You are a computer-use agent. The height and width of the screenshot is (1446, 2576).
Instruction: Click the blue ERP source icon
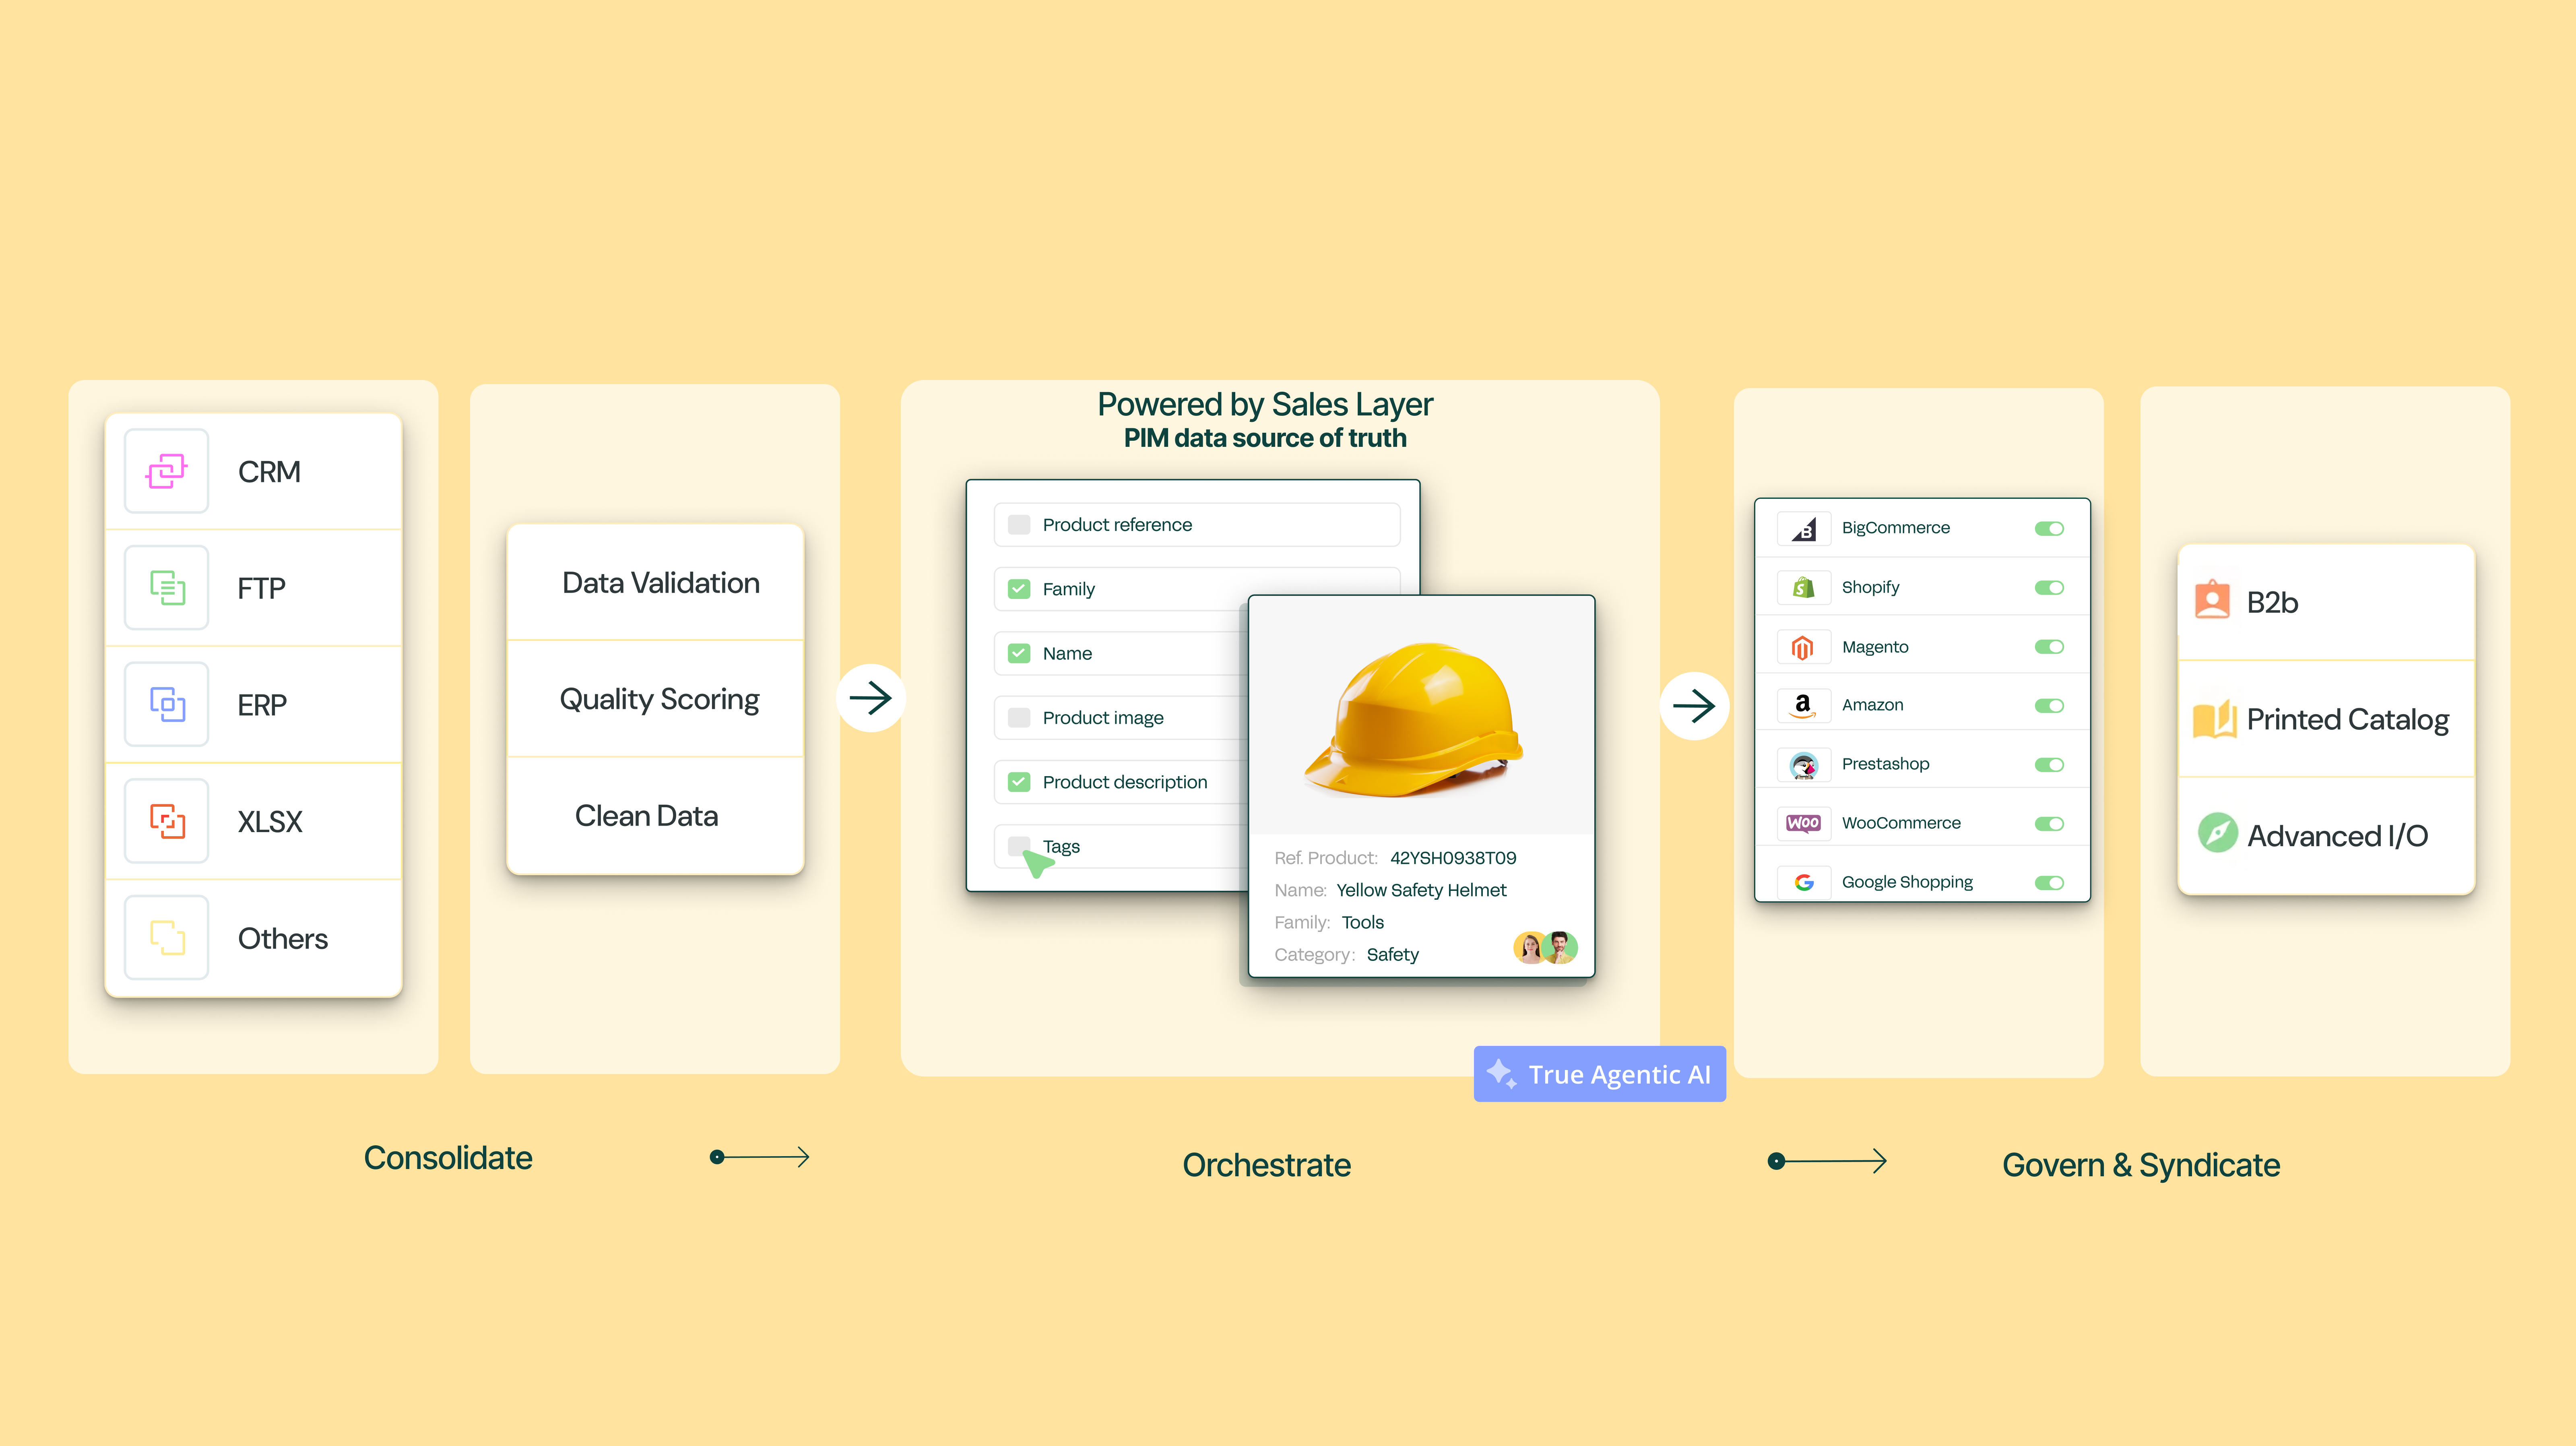[167, 704]
